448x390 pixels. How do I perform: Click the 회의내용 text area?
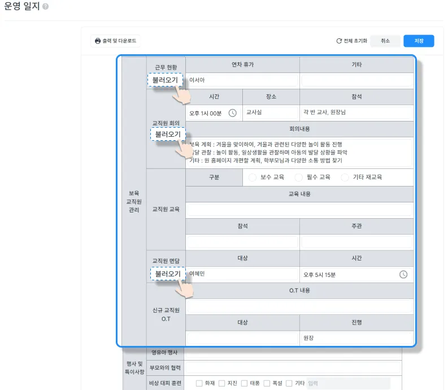299,153
